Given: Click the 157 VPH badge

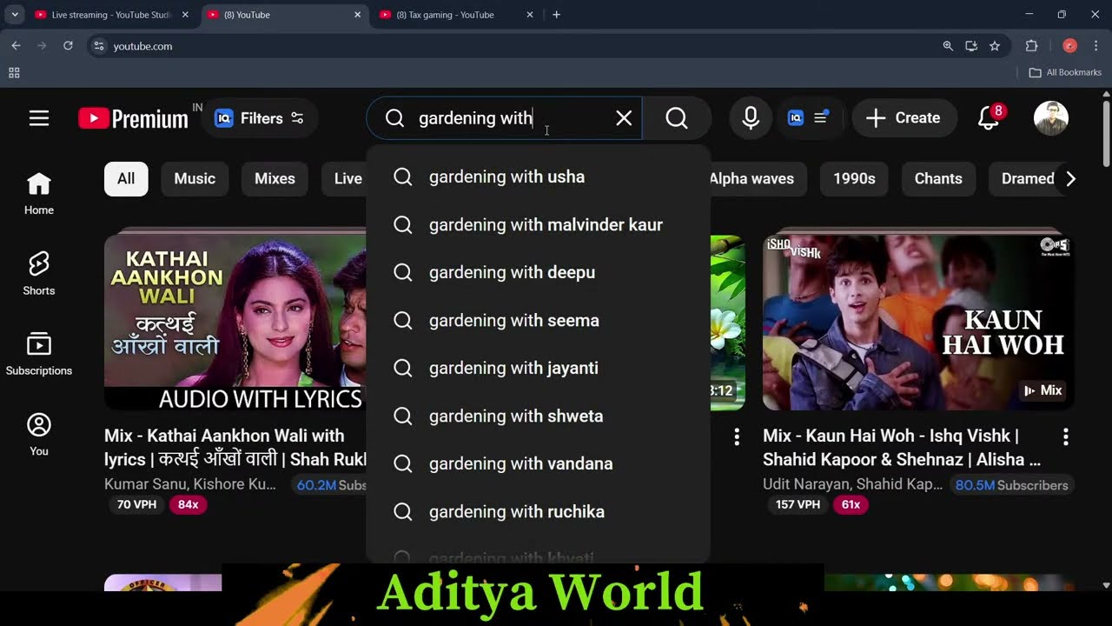Looking at the screenshot, I should 798,504.
